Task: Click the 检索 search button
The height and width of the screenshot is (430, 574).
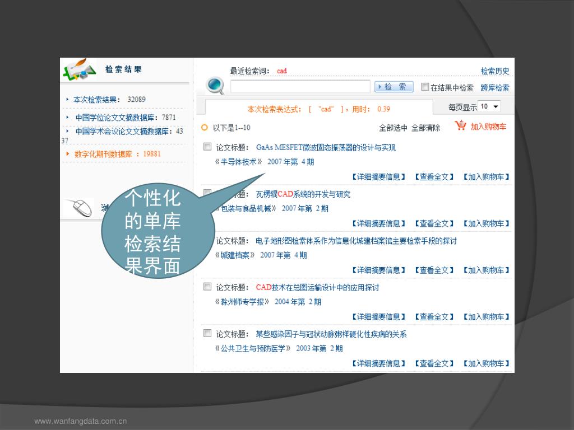Action: click(x=394, y=87)
